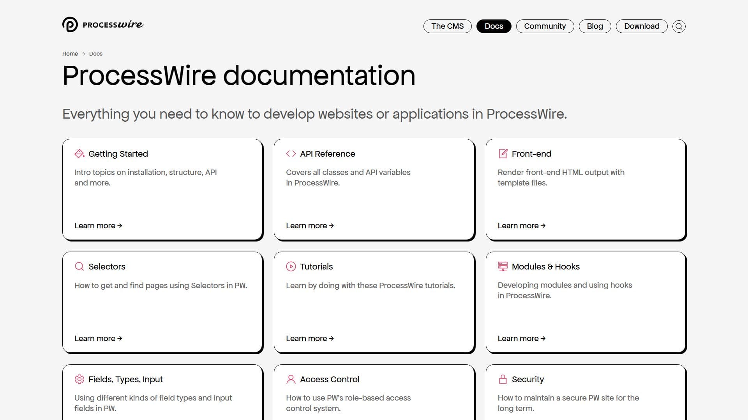Click Learn more in Modules & Hooks card
748x420 pixels.
tap(522, 338)
